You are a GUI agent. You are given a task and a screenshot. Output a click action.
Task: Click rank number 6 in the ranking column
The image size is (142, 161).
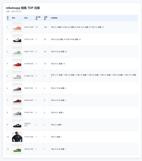point(7,88)
